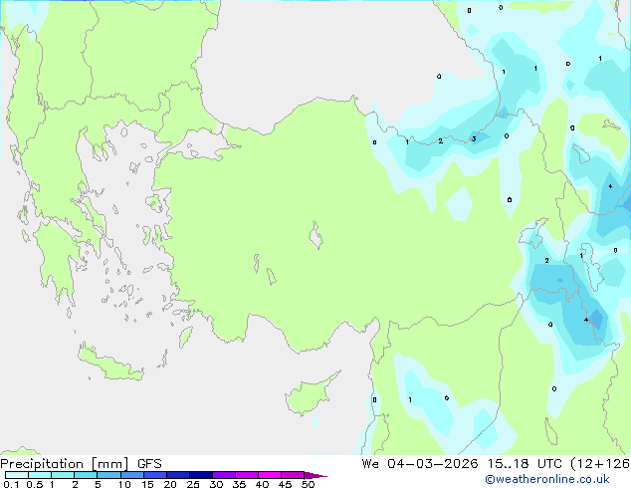Click the 40–45 mm magenta legend swatch
631x488 pixels.
pos(270,475)
